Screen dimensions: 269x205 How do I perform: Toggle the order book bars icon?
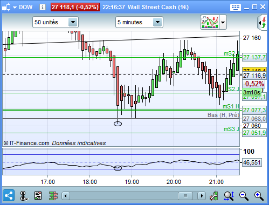(x=53, y=196)
